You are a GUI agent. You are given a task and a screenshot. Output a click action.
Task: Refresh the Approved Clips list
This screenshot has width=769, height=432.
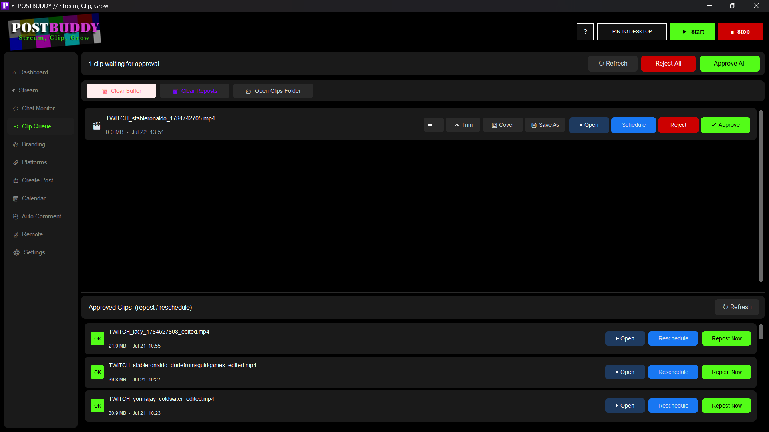(x=737, y=307)
